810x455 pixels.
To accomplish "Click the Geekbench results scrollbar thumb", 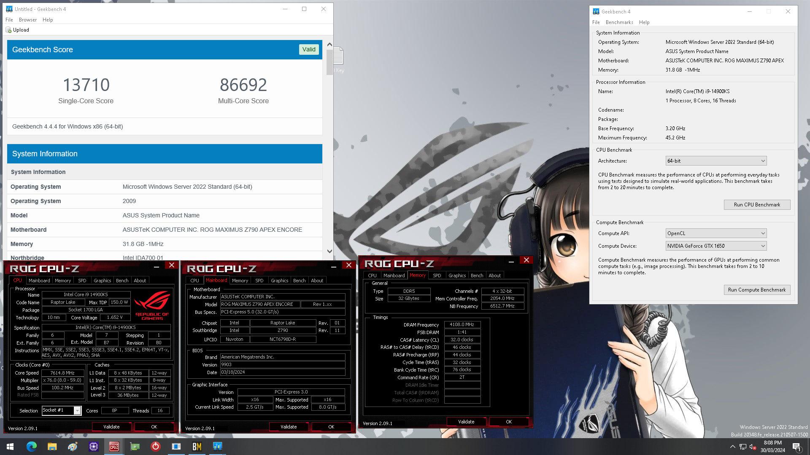I will point(329,62).
